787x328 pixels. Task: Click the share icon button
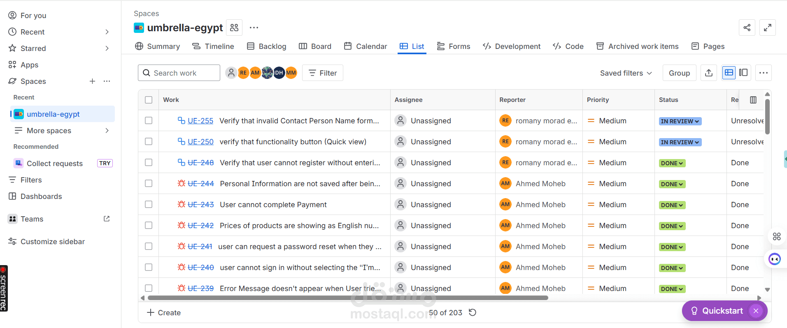tap(747, 28)
